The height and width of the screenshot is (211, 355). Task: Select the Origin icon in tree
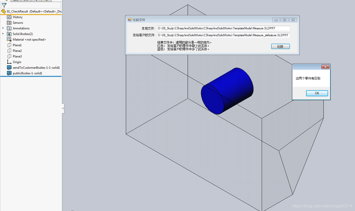9,62
